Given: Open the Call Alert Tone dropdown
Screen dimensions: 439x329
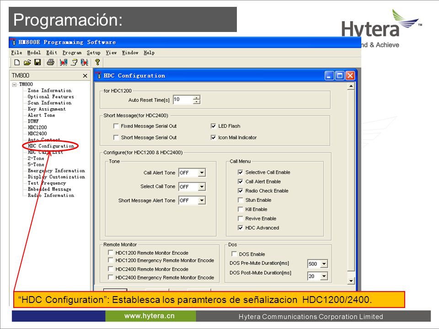Looking at the screenshot, I should tap(202, 173).
